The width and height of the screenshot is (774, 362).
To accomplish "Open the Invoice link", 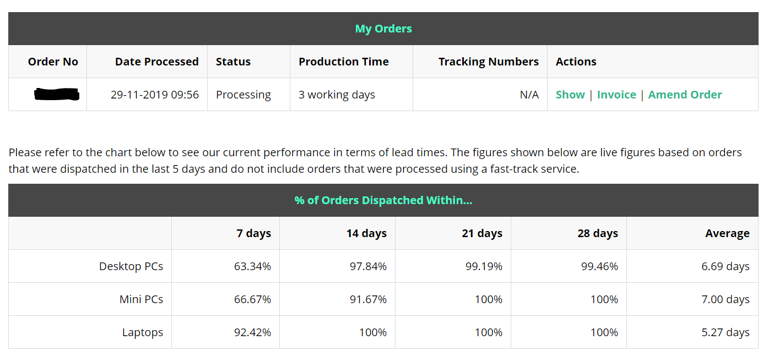I will click(616, 95).
